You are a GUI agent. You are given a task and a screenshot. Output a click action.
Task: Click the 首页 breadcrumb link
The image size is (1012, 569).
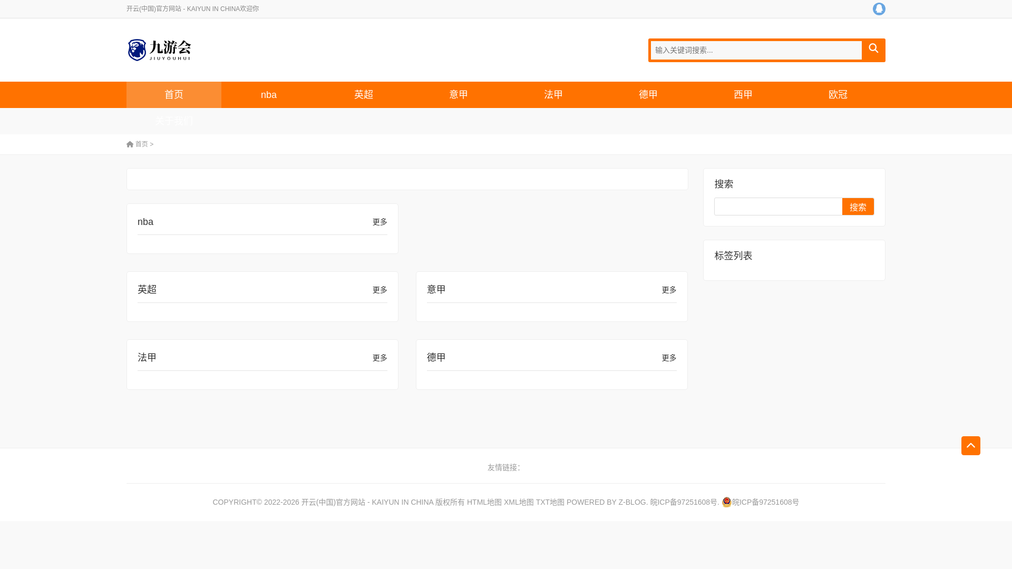(142, 144)
